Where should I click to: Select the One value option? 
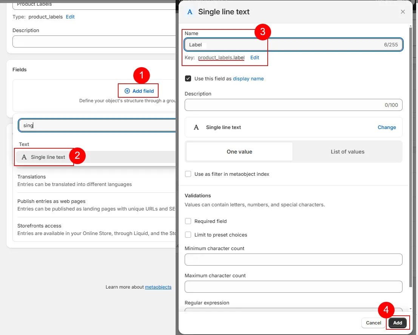tap(239, 152)
